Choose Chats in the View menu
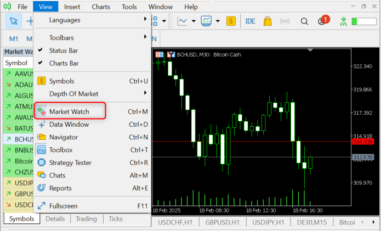The height and width of the screenshot is (231, 381). pos(92,175)
